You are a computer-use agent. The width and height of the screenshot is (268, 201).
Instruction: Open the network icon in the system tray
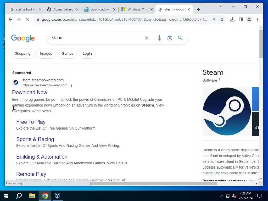click(x=228, y=196)
